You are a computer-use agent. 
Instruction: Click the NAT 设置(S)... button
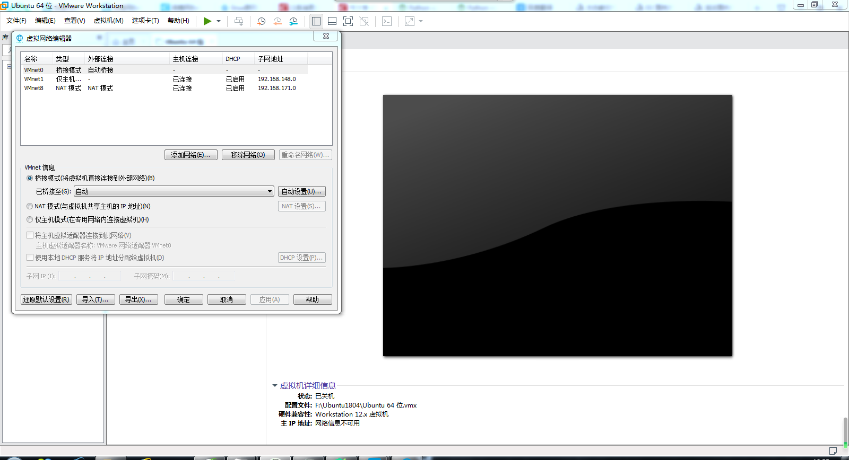(301, 206)
